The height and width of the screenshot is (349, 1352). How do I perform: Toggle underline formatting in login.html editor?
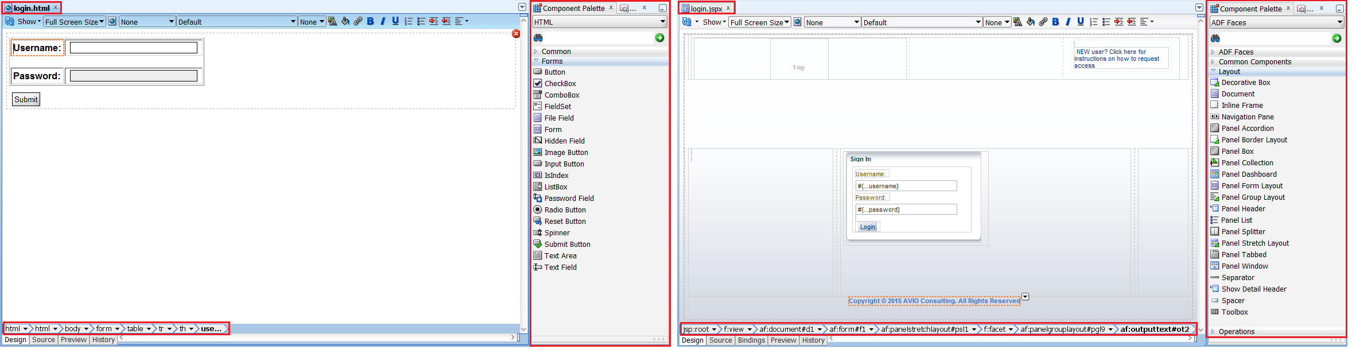[x=395, y=21]
